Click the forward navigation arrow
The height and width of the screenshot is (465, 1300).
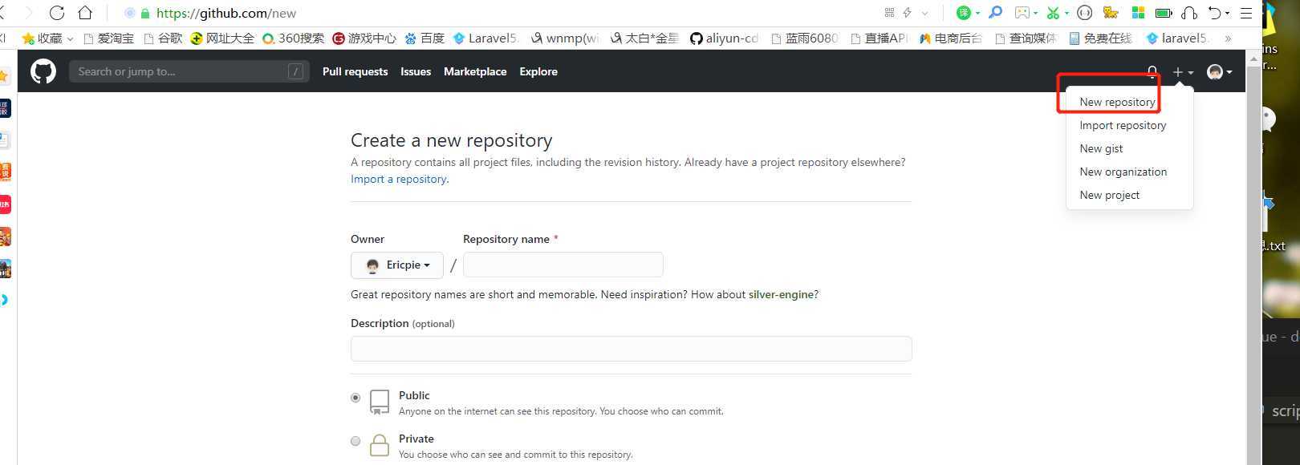pos(29,13)
